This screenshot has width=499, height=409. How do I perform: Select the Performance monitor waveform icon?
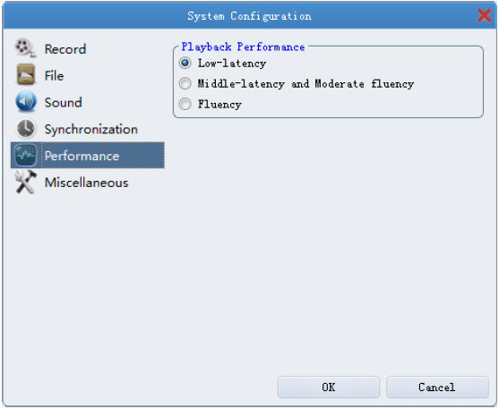point(26,155)
